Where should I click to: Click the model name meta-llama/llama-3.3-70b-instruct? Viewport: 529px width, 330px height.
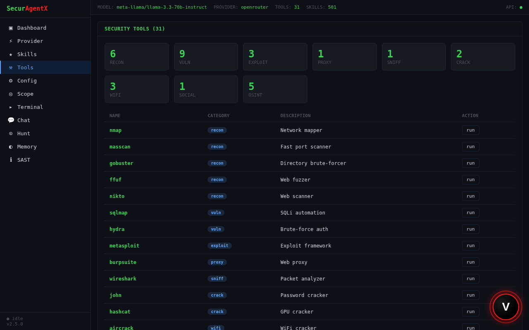[x=162, y=7]
